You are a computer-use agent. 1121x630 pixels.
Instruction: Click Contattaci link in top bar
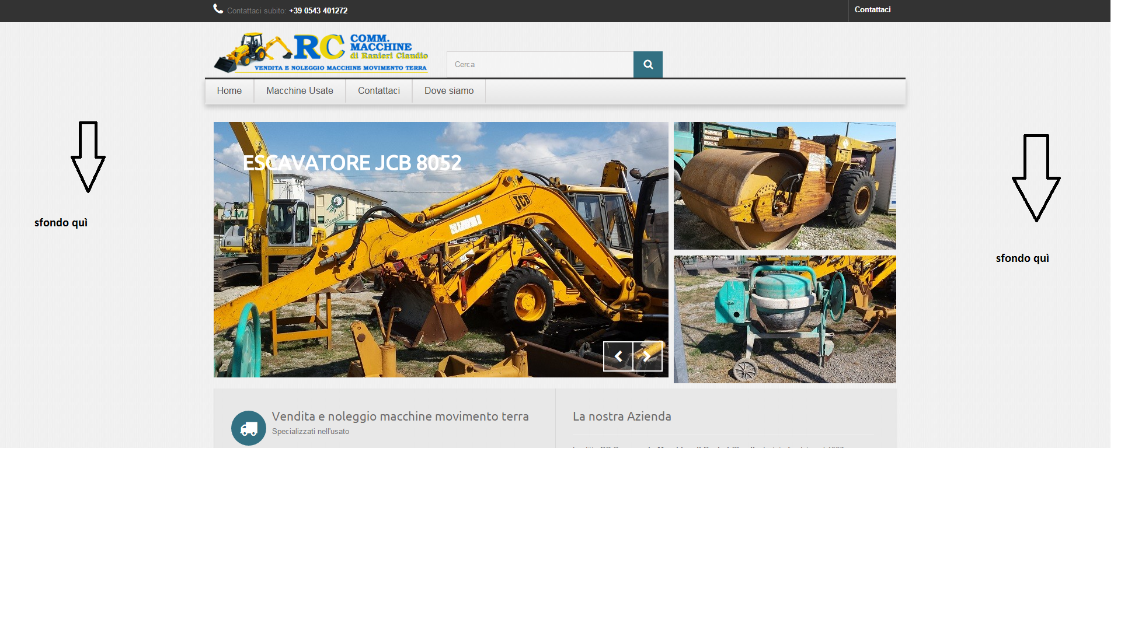point(872,10)
